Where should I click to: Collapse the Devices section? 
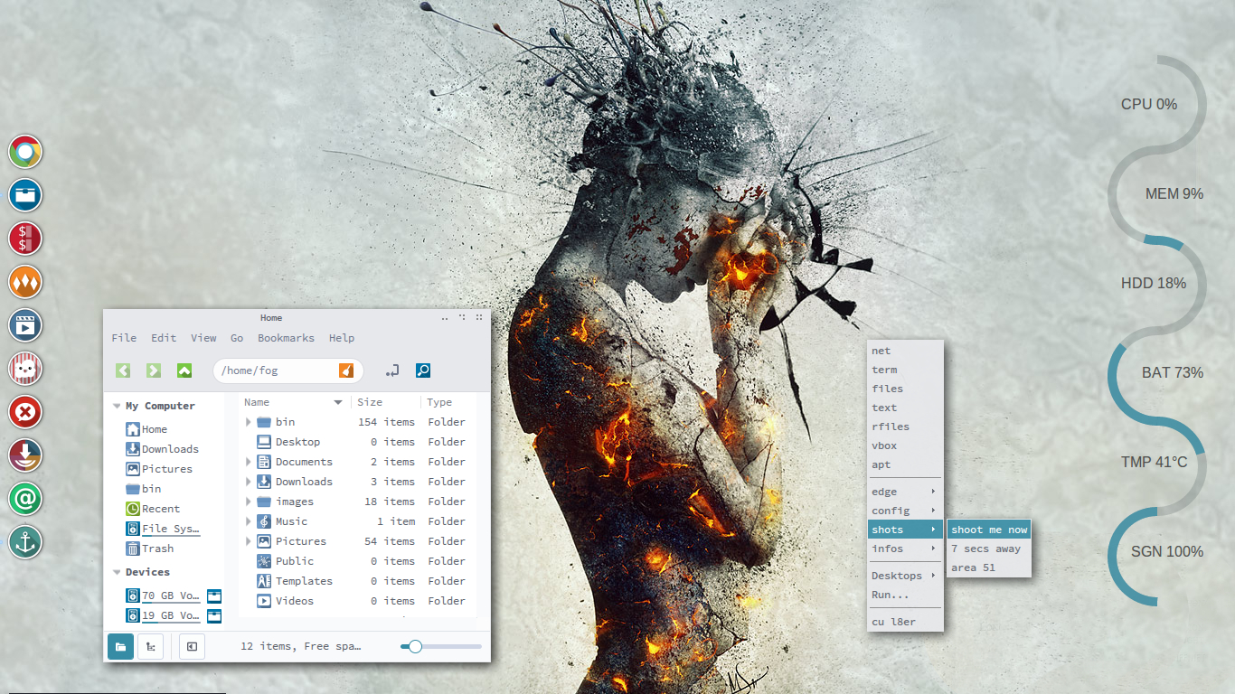tap(117, 573)
